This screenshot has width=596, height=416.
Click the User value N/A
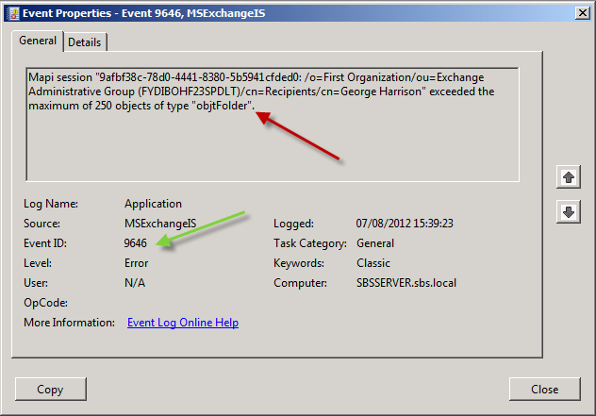click(x=135, y=283)
